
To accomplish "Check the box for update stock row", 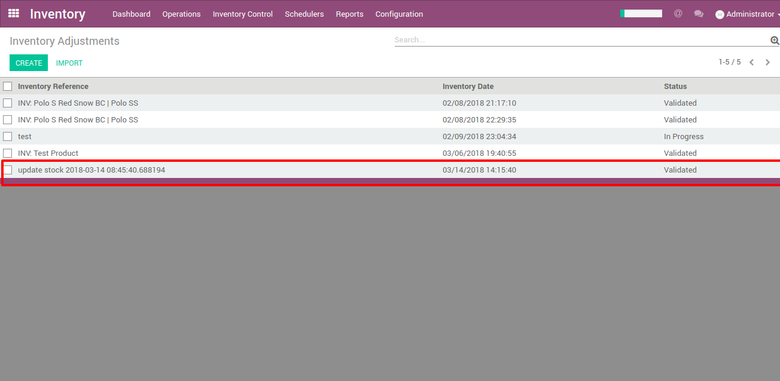I will [8, 170].
